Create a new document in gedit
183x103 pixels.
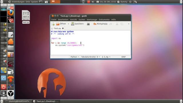pos(53,24)
